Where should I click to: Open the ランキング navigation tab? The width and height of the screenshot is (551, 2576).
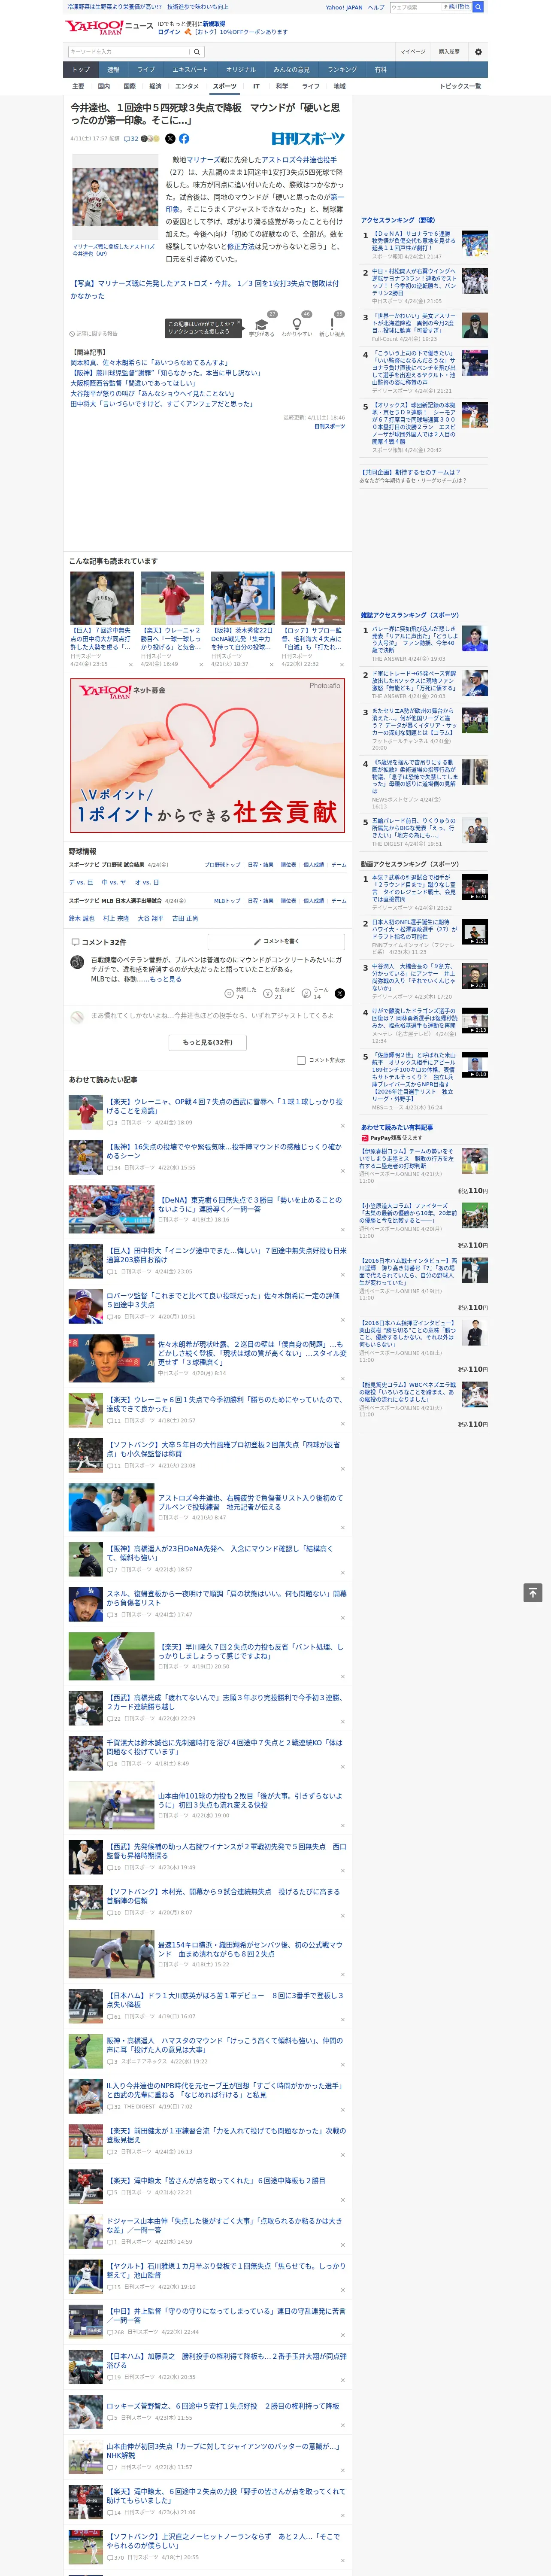pyautogui.click(x=342, y=70)
